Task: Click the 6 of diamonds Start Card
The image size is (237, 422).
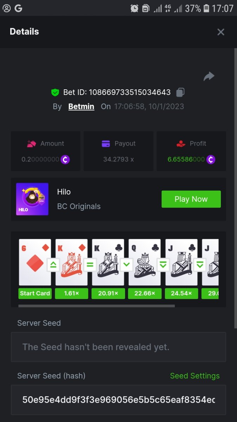Action: 35,262
